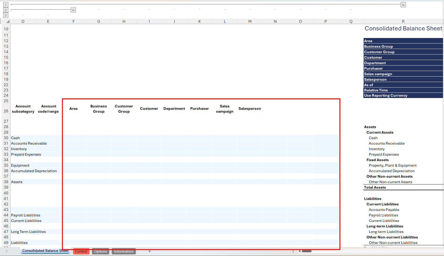Collapse the level 1 column group

(403, 5)
